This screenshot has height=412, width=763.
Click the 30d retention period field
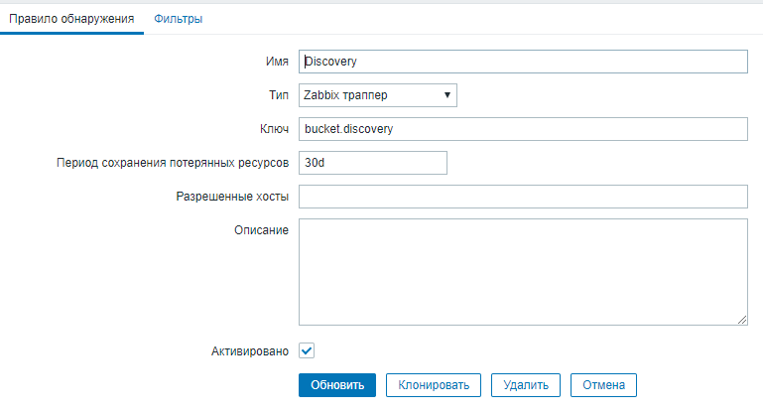pyautogui.click(x=373, y=163)
